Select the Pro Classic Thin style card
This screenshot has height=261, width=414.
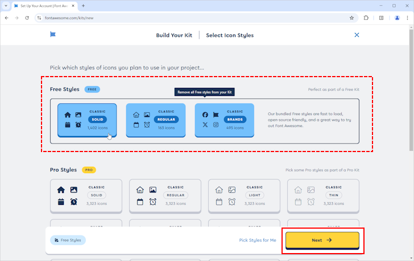tap(322, 195)
